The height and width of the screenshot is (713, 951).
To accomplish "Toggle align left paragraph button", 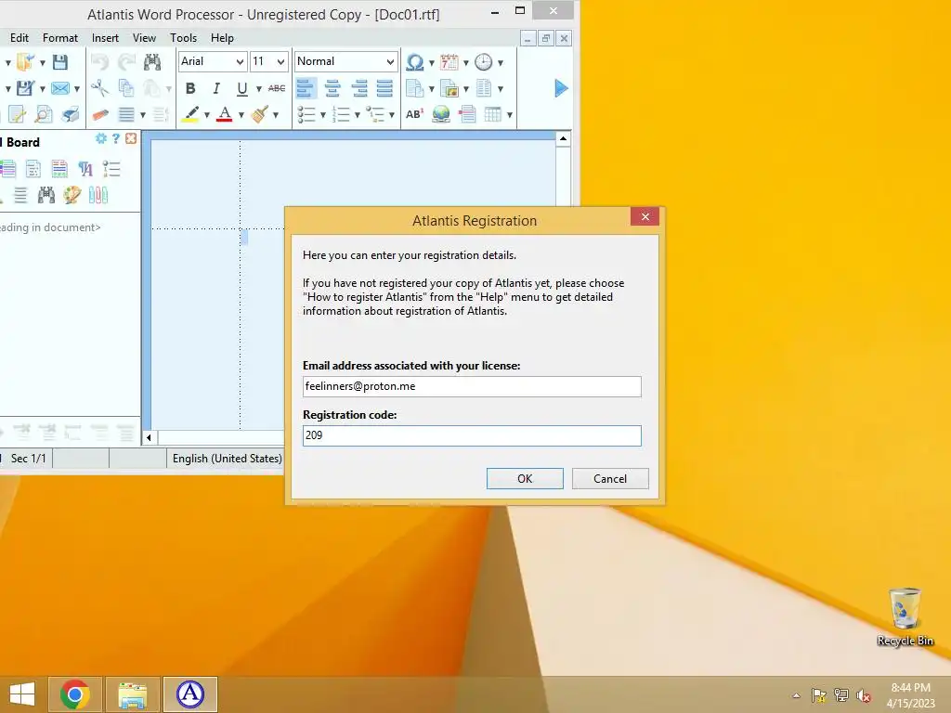I will 306,88.
